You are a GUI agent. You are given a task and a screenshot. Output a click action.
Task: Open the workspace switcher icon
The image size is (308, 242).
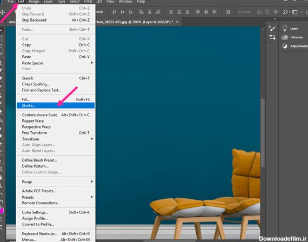tap(294, 12)
